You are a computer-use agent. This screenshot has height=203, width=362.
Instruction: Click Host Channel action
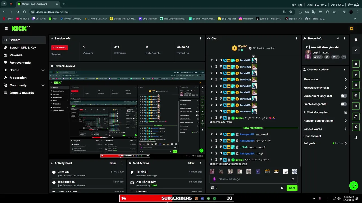coord(312,136)
